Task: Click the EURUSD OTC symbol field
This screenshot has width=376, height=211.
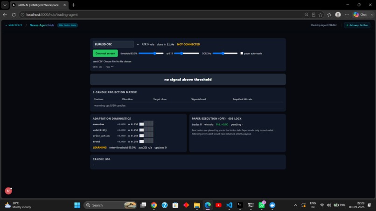Action: click(x=113, y=44)
